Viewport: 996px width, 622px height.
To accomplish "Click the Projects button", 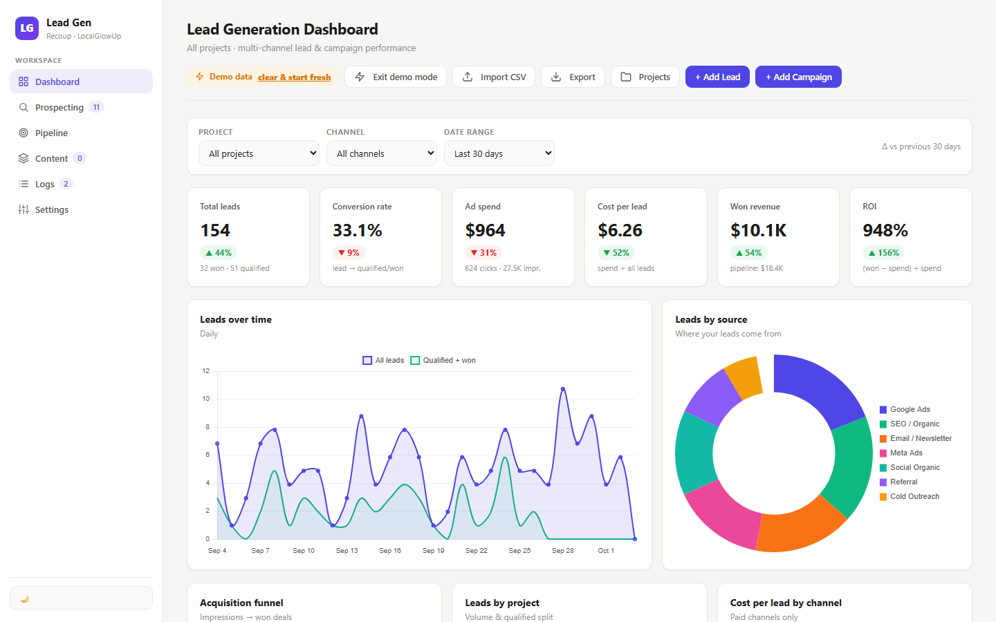I will (645, 77).
